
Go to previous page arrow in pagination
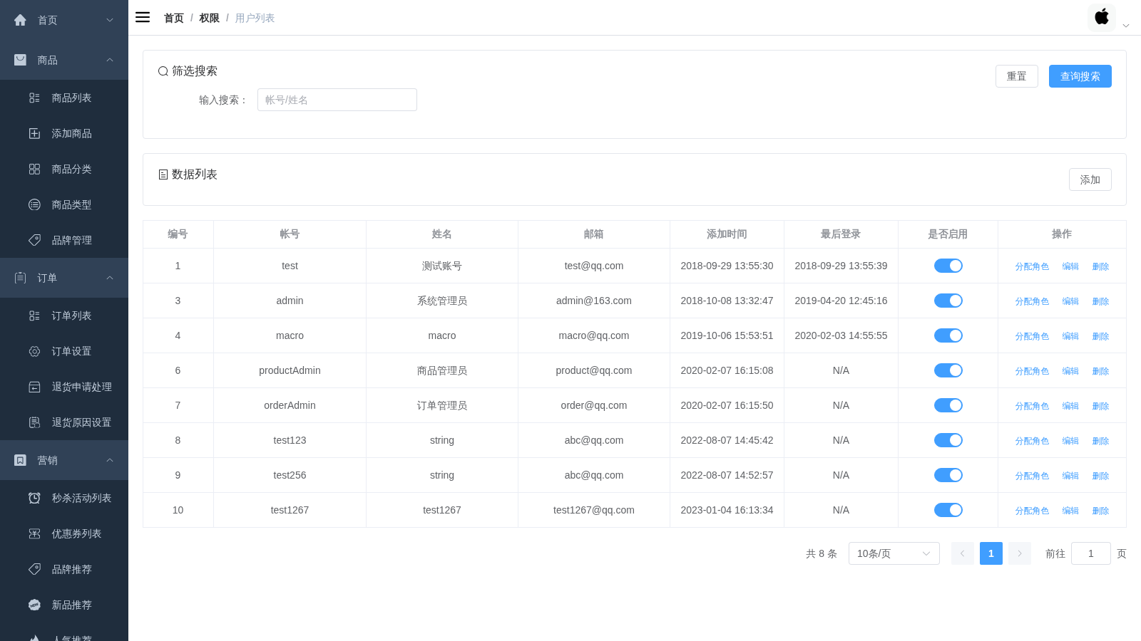963,553
